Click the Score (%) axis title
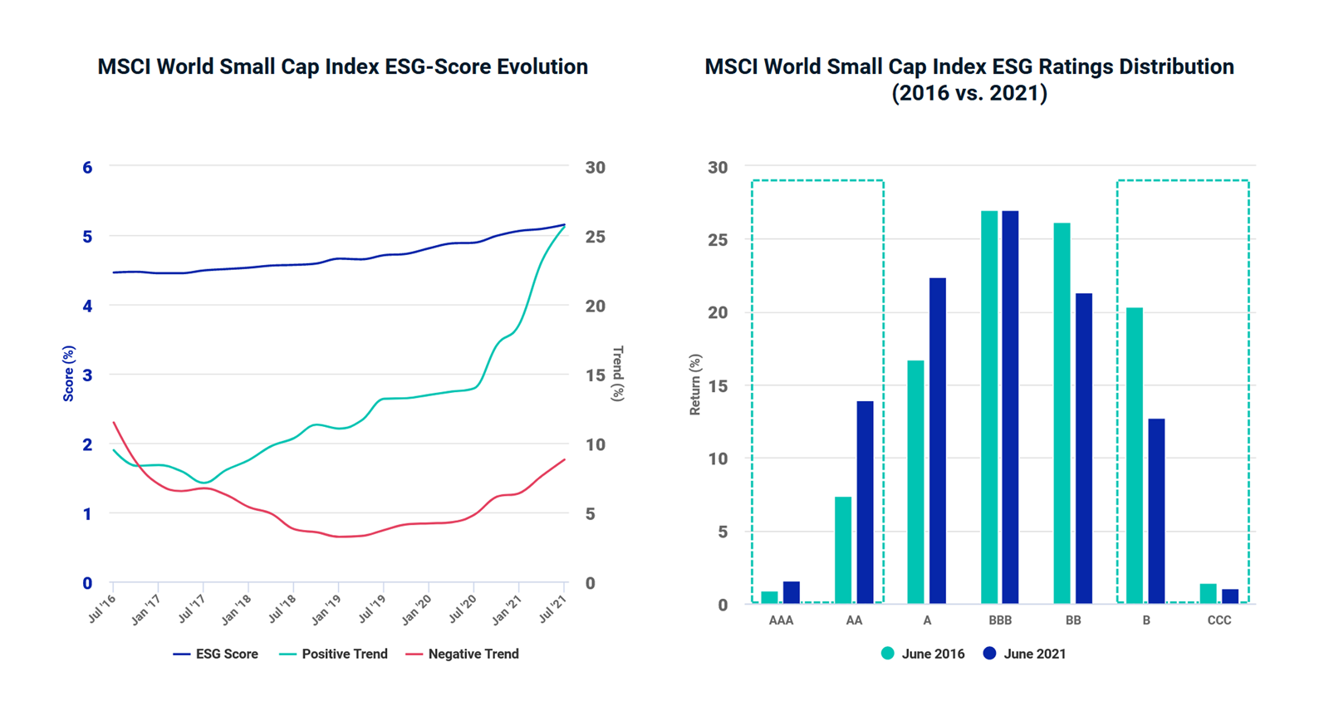1329x716 pixels. tap(68, 374)
